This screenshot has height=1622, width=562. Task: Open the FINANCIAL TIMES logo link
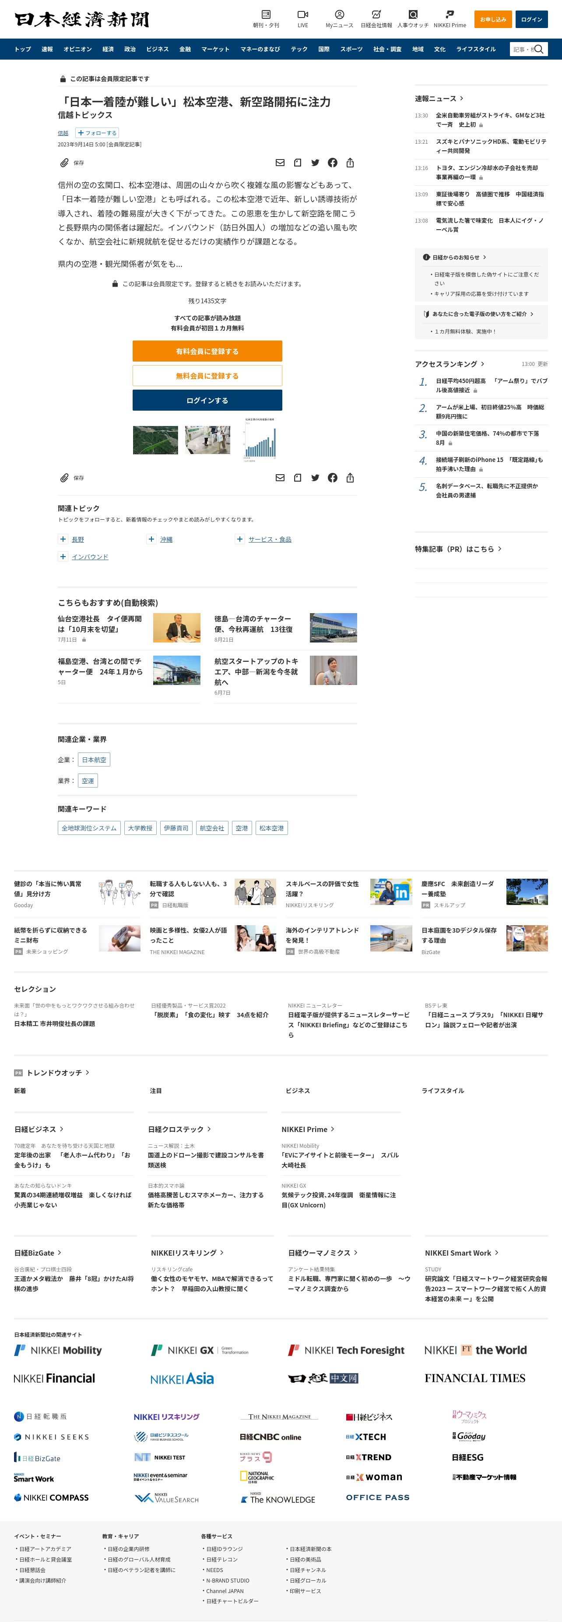(474, 1378)
